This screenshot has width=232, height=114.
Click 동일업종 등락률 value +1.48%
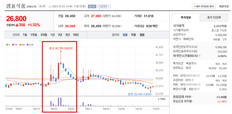[x=222, y=102]
